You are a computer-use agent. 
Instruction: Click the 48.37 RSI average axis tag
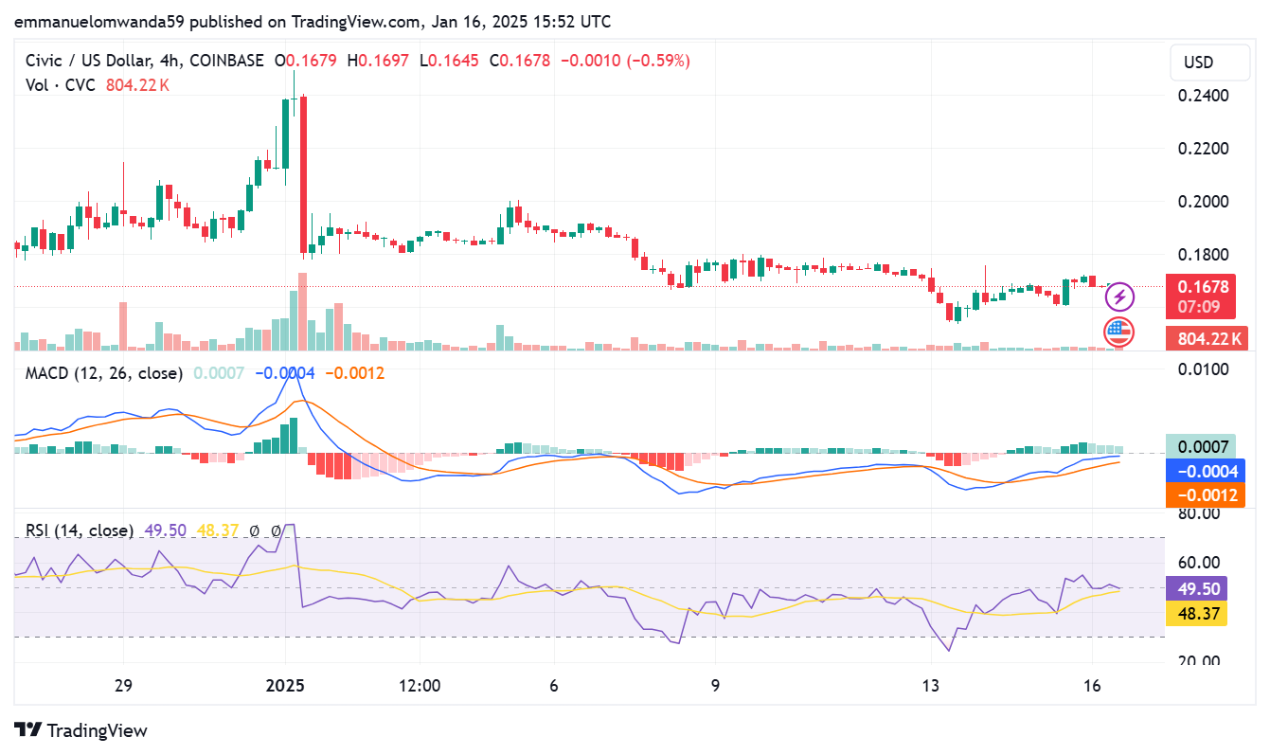(x=1197, y=613)
